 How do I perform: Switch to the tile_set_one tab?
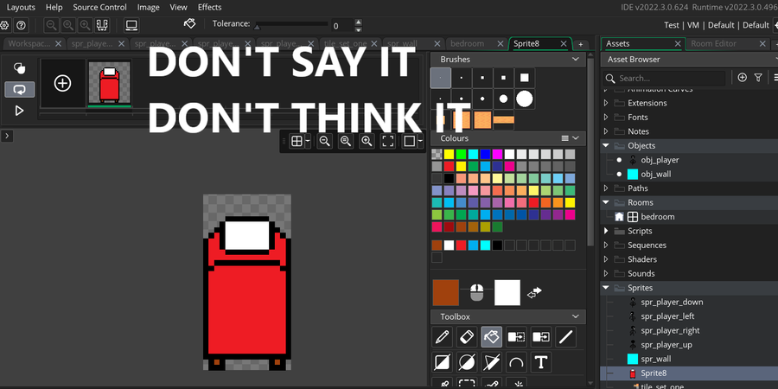[x=343, y=44]
